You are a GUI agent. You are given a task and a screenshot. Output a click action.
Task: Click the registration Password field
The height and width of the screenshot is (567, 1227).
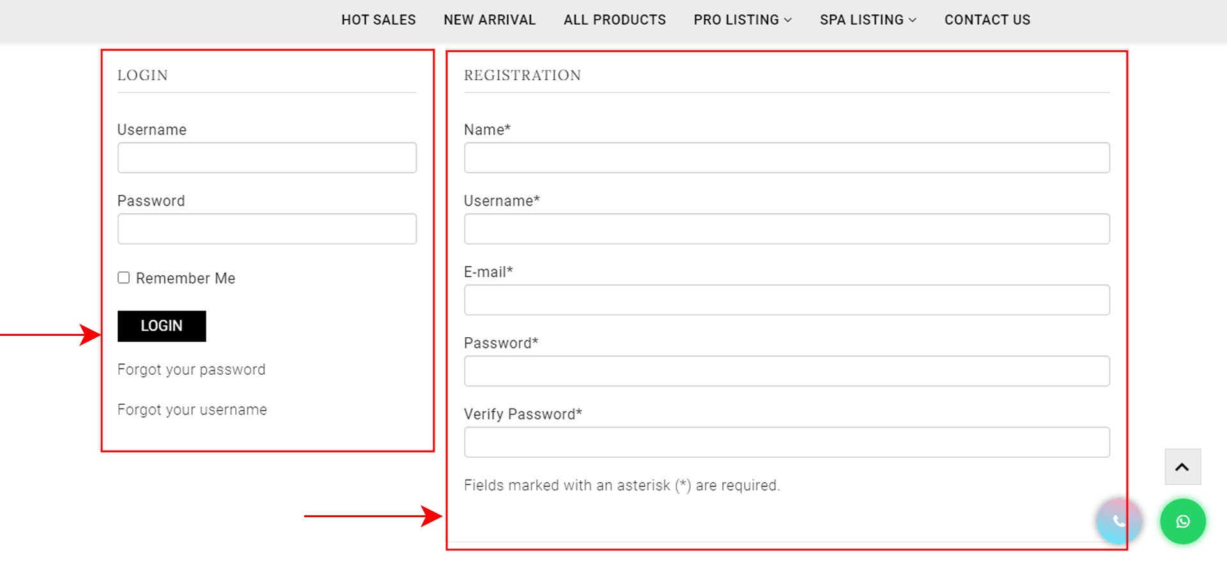pos(786,371)
